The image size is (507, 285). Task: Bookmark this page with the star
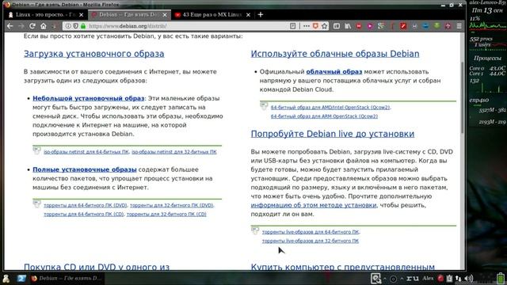tap(325, 26)
